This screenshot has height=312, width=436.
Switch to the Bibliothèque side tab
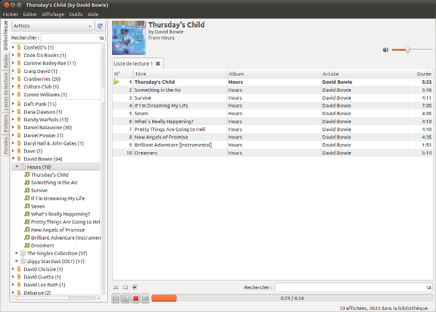(5, 35)
